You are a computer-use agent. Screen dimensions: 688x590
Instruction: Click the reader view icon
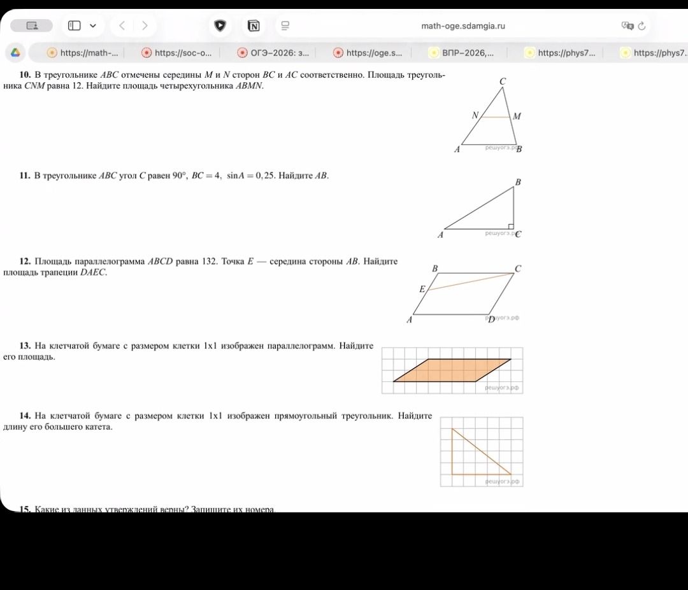285,25
